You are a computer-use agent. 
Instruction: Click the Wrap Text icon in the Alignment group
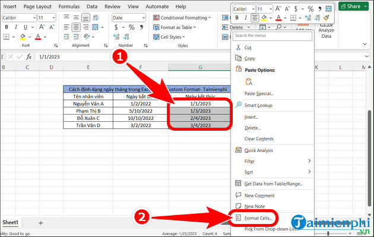[96, 17]
